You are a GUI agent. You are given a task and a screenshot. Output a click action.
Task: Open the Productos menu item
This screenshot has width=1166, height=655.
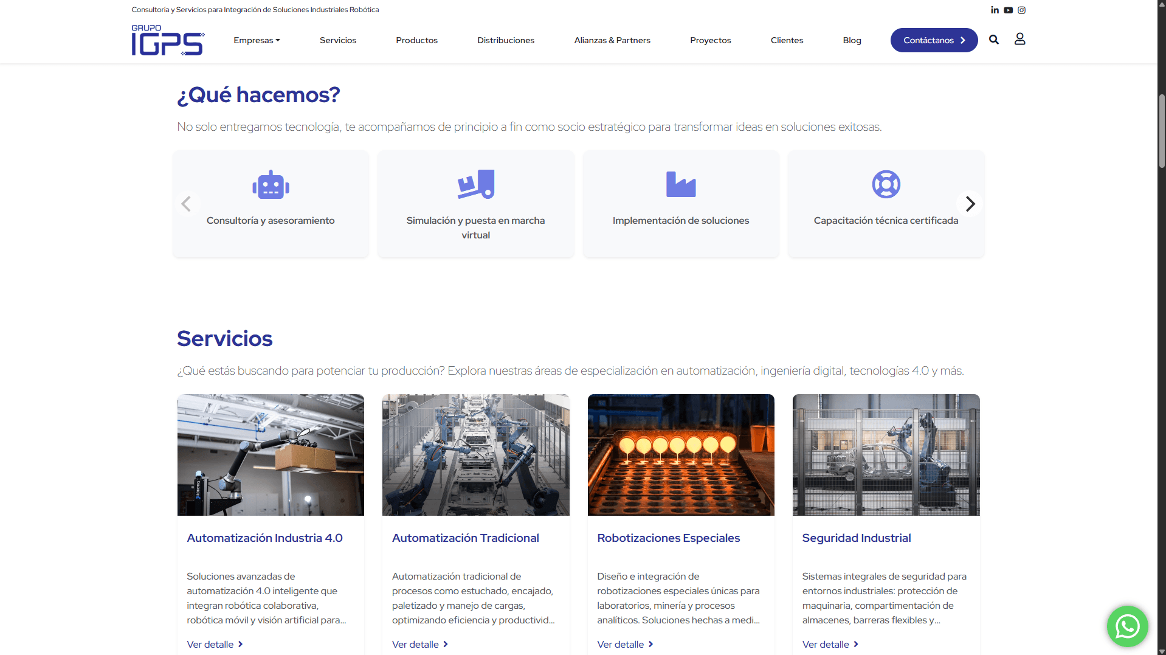[x=416, y=40]
